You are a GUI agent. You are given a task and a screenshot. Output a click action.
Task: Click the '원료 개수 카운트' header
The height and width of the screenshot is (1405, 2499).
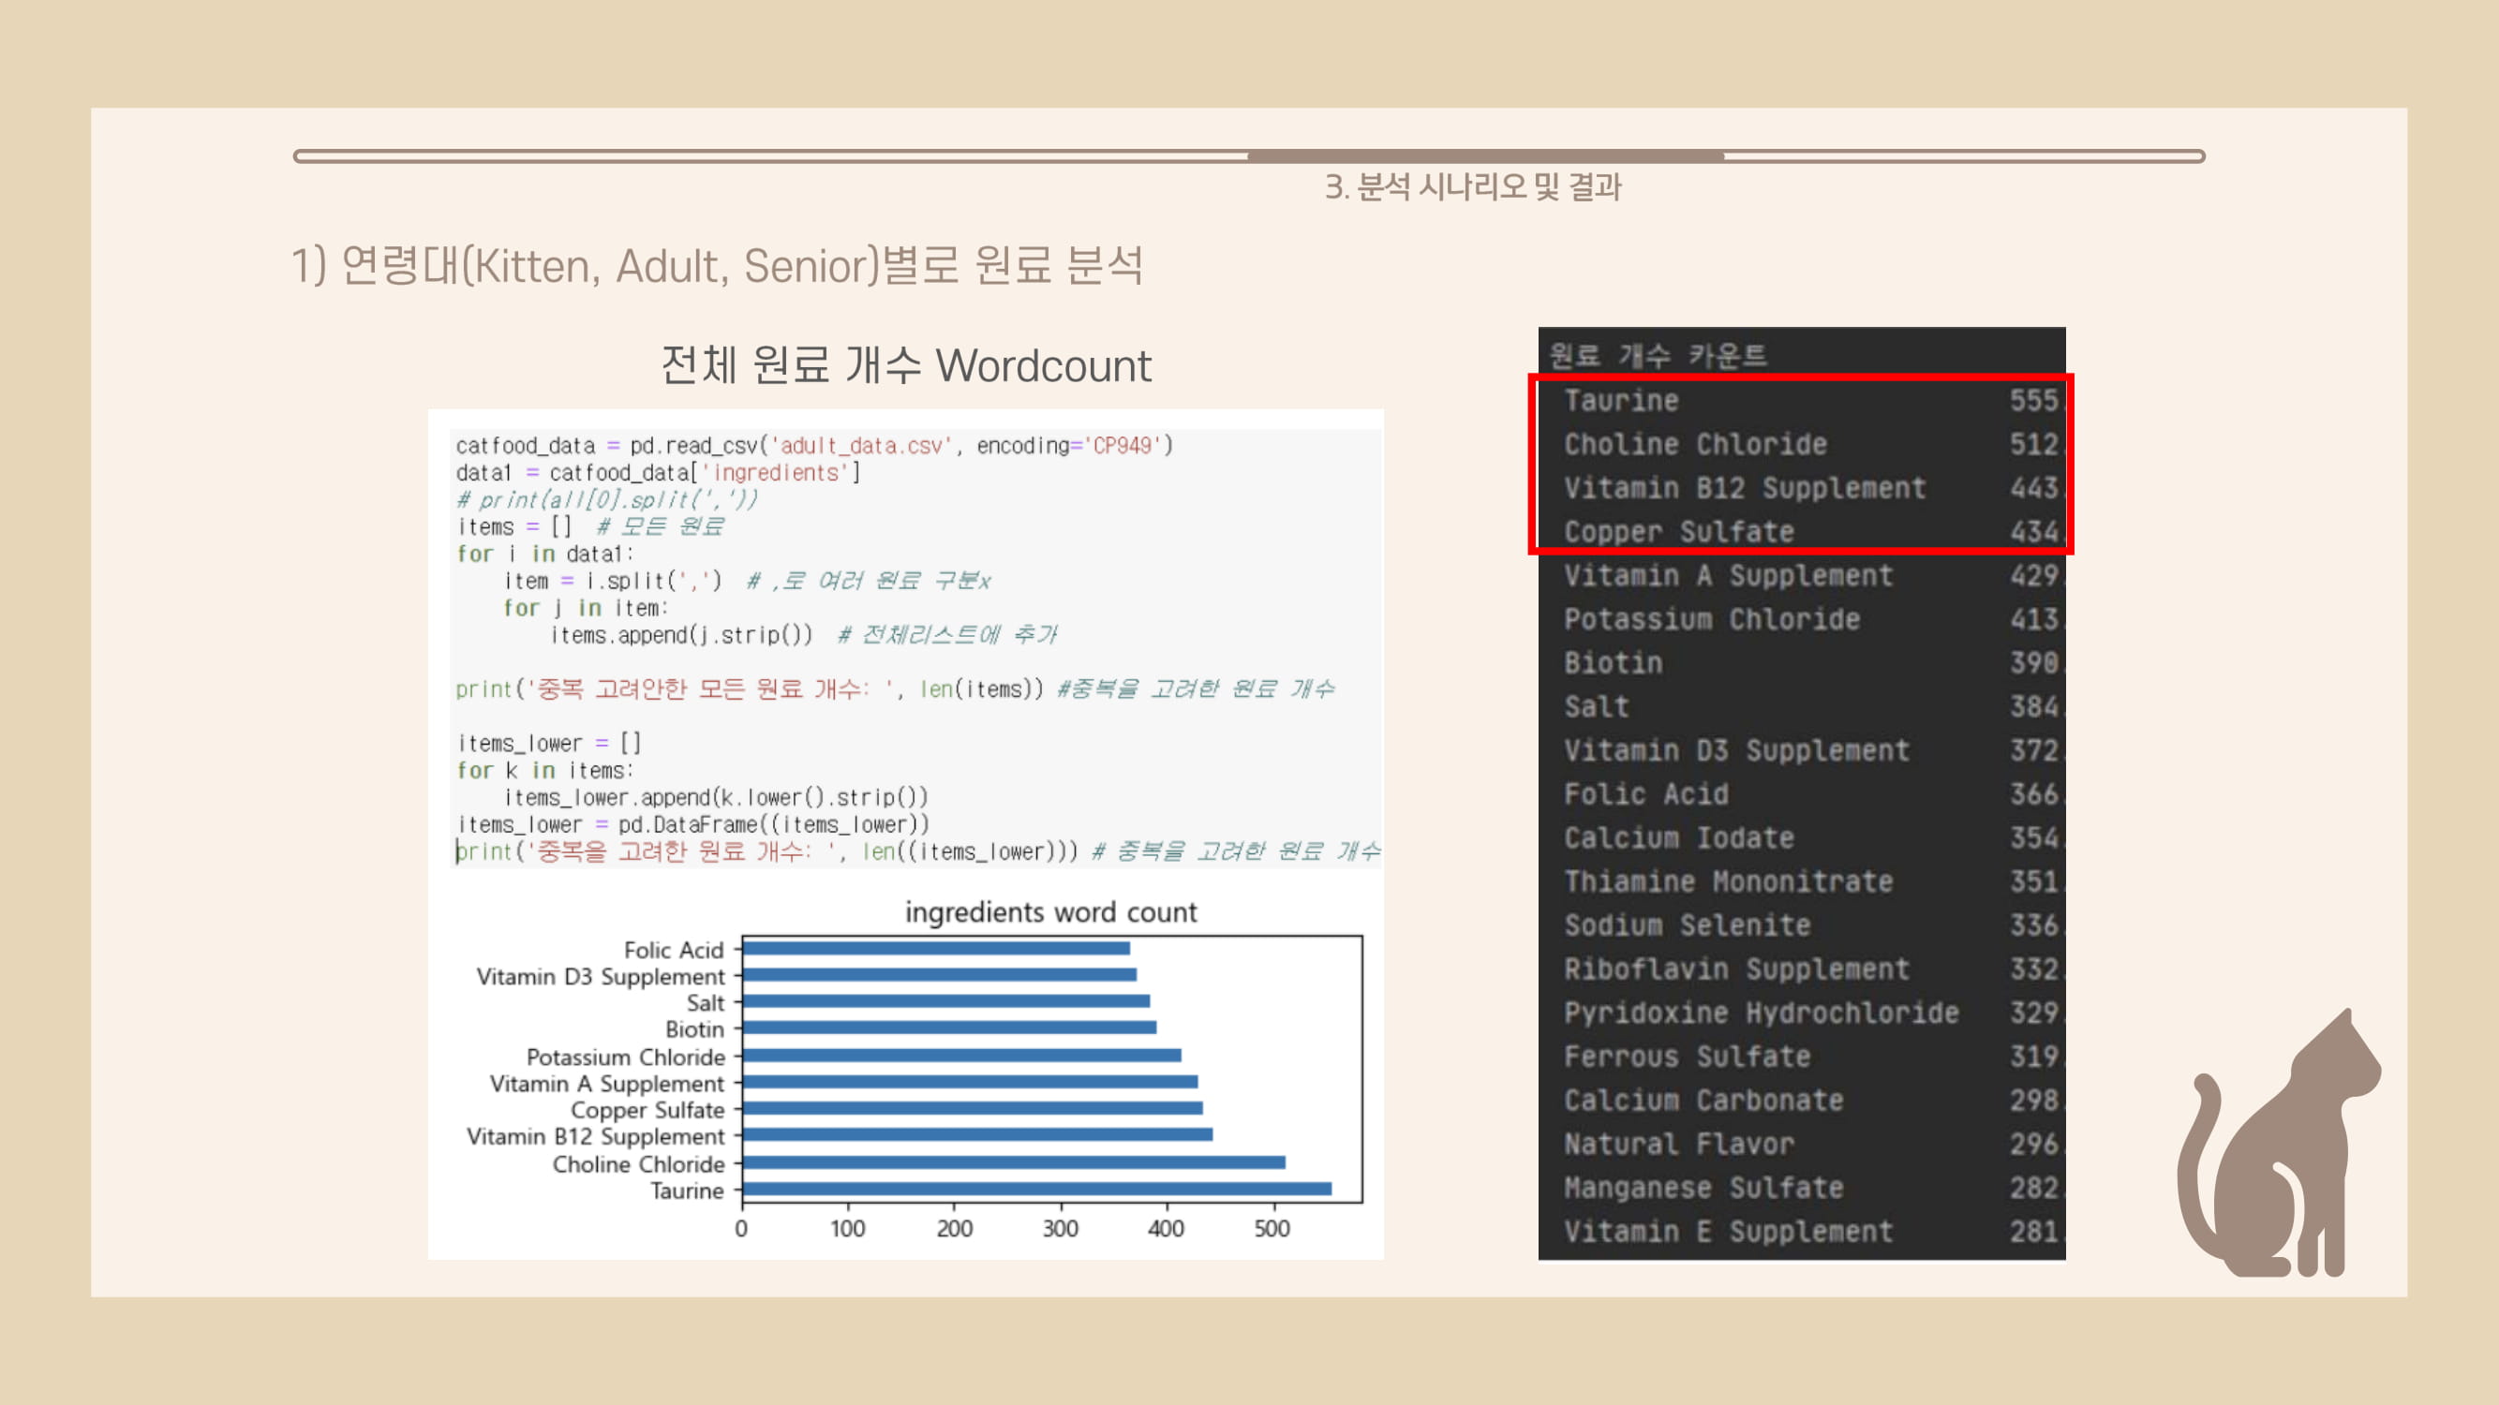click(x=1660, y=354)
